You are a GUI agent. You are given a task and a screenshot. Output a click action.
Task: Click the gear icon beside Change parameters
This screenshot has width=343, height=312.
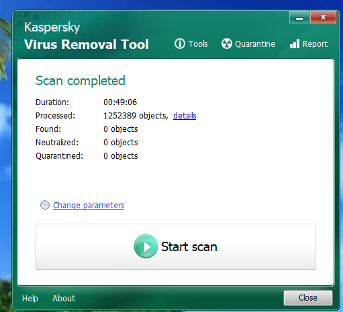pos(45,205)
